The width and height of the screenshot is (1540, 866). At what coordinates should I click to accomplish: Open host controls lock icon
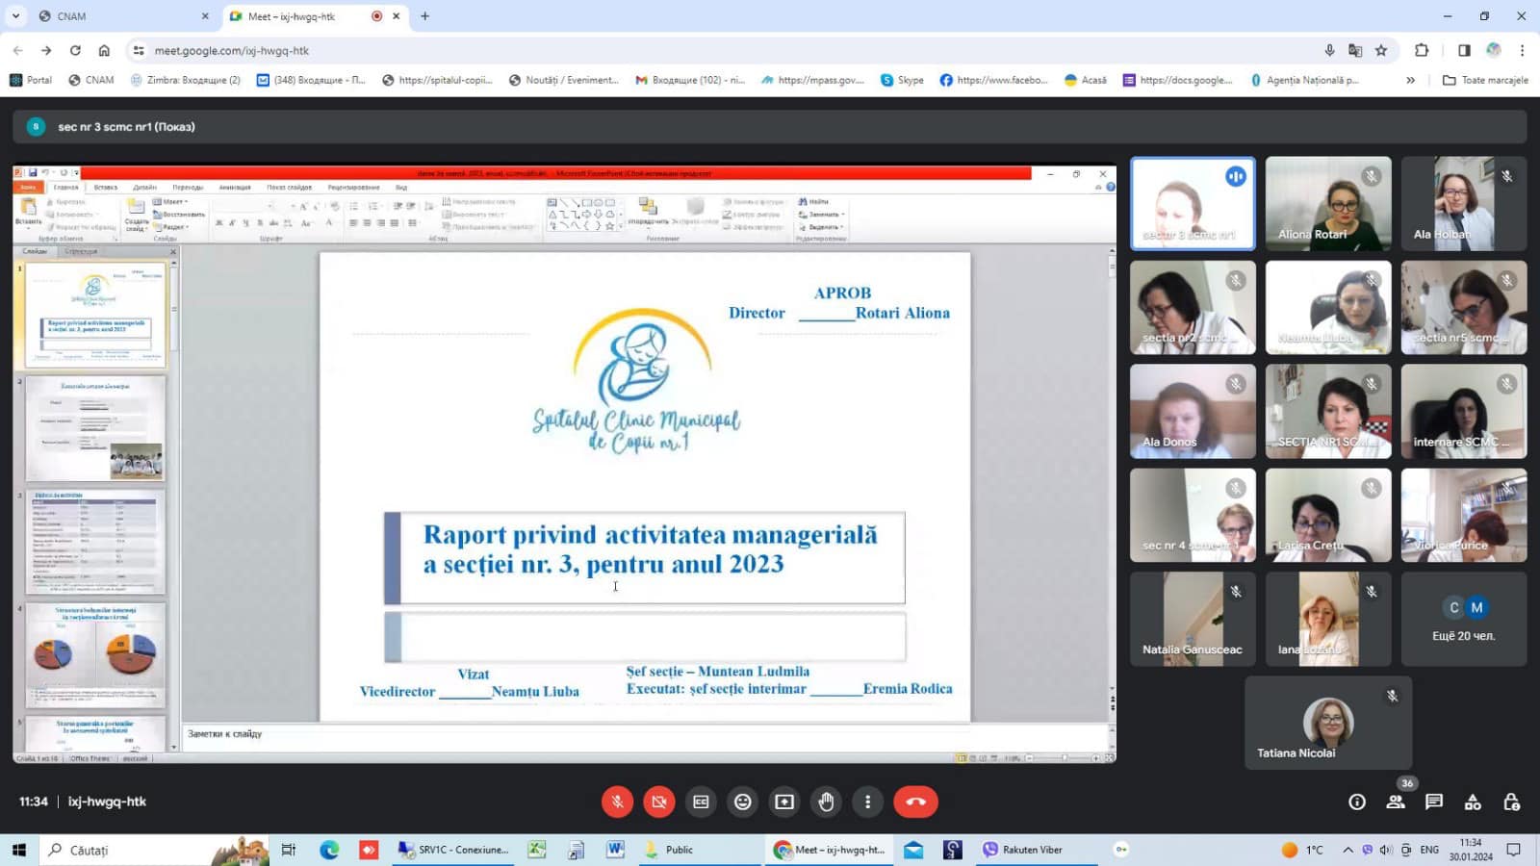(x=1511, y=802)
